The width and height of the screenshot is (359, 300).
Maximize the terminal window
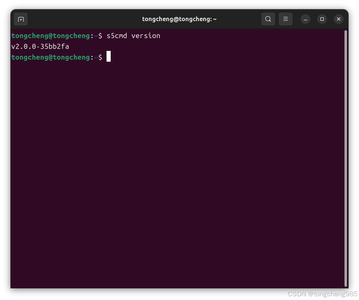(x=322, y=19)
